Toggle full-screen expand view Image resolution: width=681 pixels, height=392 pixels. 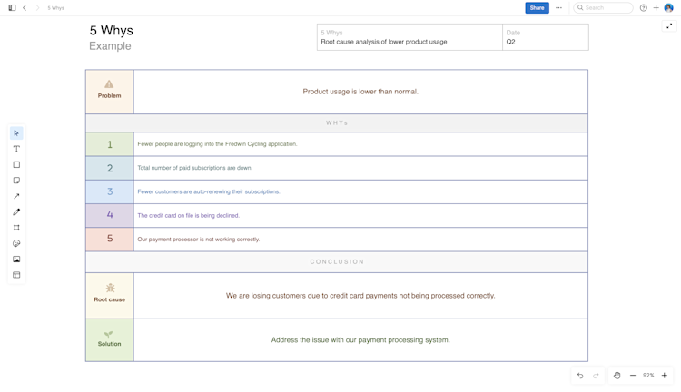[669, 26]
